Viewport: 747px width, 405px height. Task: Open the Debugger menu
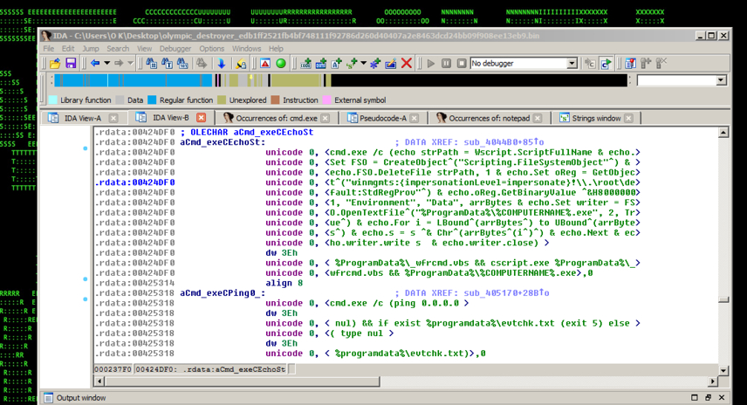pos(175,49)
